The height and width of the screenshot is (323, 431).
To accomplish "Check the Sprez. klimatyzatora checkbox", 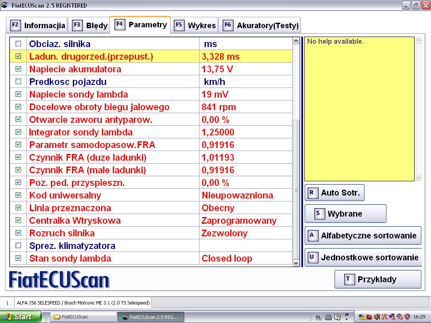I will click(18, 246).
